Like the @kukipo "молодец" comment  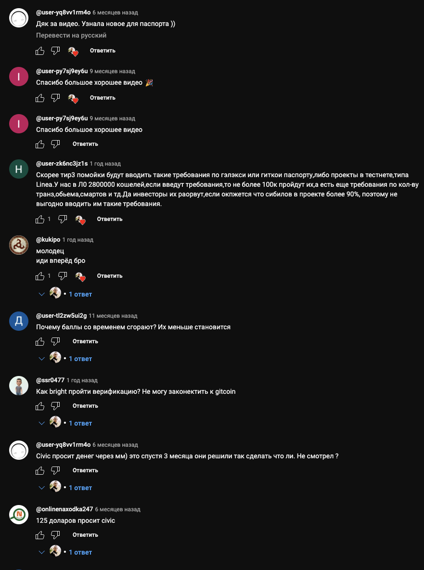[x=40, y=276]
